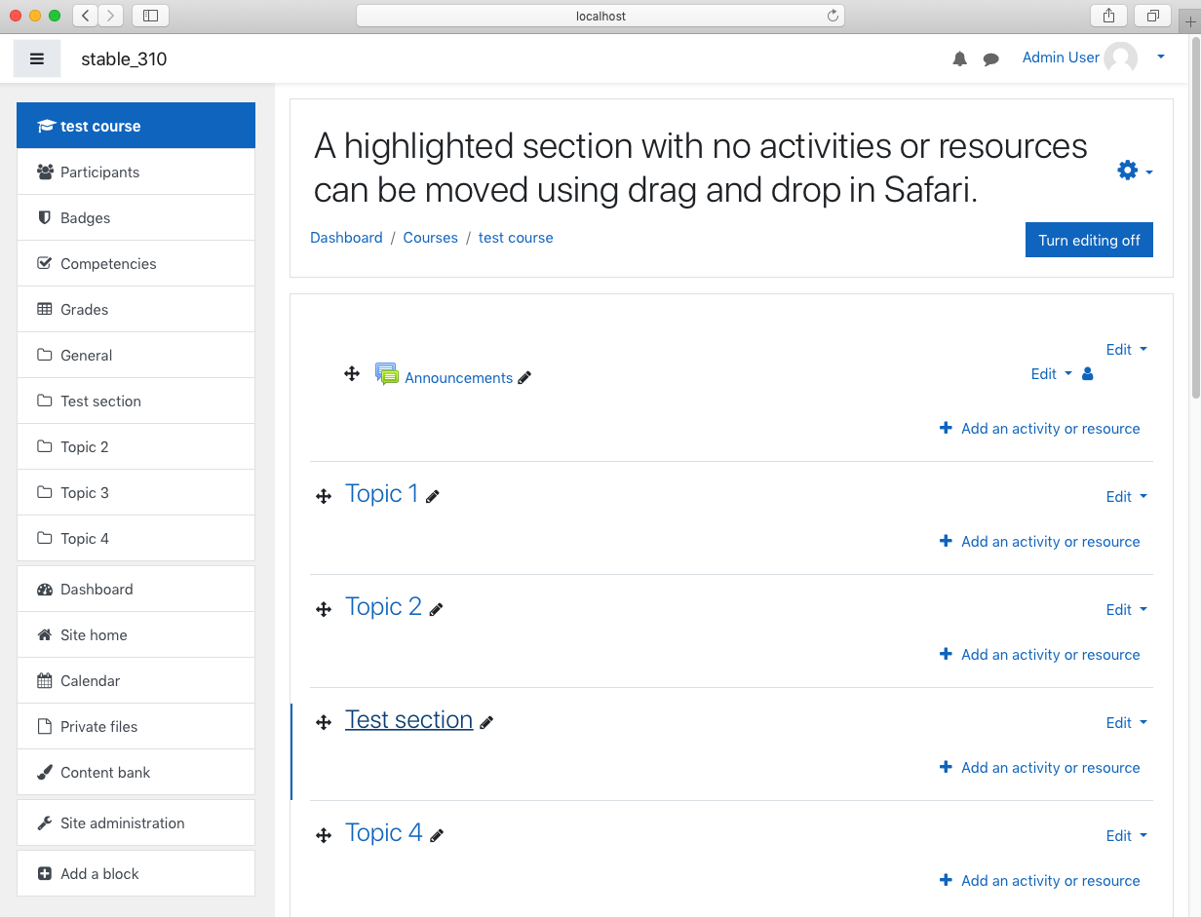
Task: Open the Topic 1 section link
Action: (x=381, y=494)
